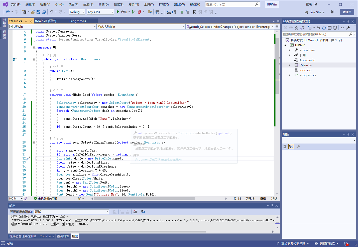Toggle auto-hide pin on output panel
This screenshot has height=247, width=358.
272,205
